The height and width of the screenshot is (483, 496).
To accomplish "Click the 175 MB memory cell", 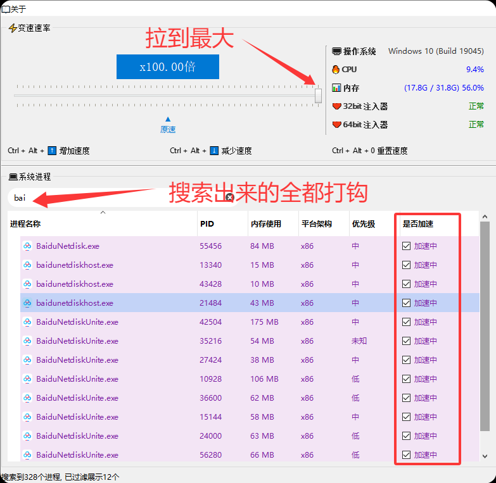I will pyautogui.click(x=264, y=322).
